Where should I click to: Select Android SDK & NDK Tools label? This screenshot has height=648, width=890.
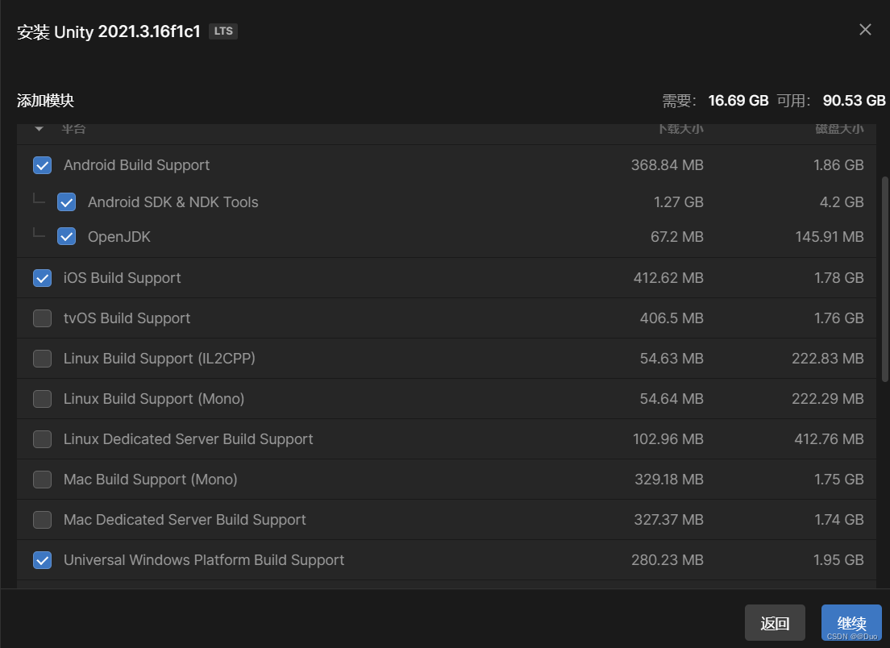point(173,202)
